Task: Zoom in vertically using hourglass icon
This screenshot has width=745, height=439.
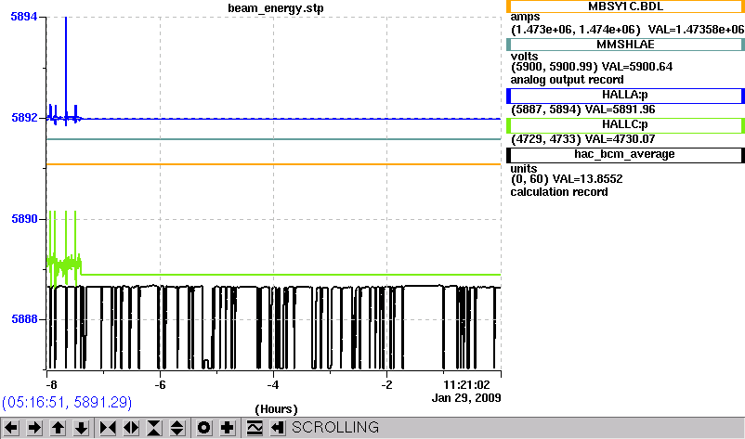Action: [154, 428]
